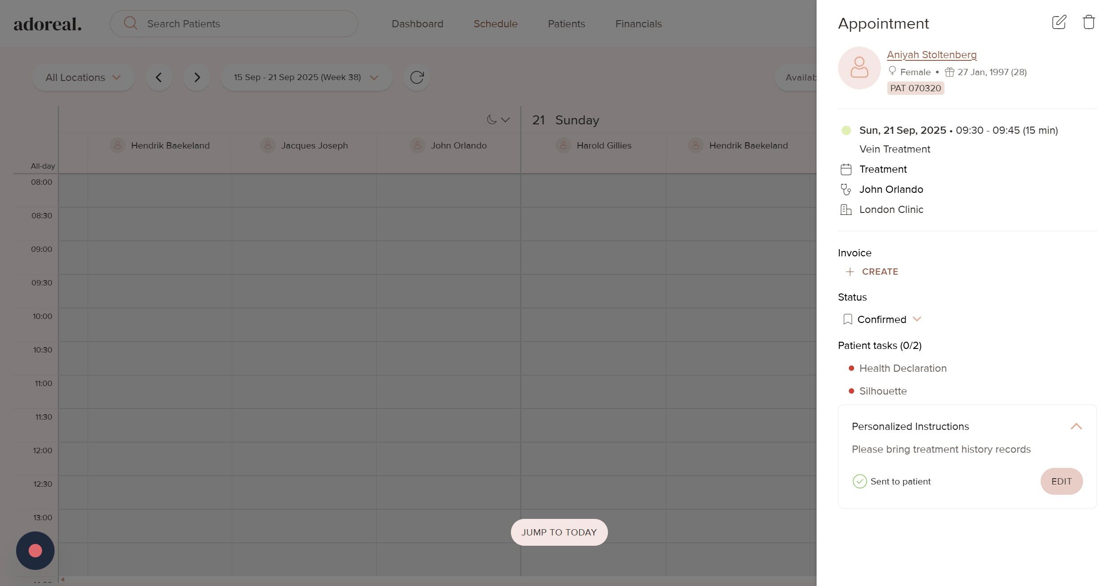Collapse the Personalized Instructions section

[x=1076, y=426]
